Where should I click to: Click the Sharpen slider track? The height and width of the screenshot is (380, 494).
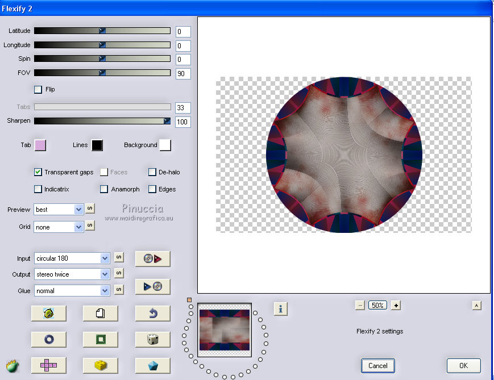click(x=102, y=121)
